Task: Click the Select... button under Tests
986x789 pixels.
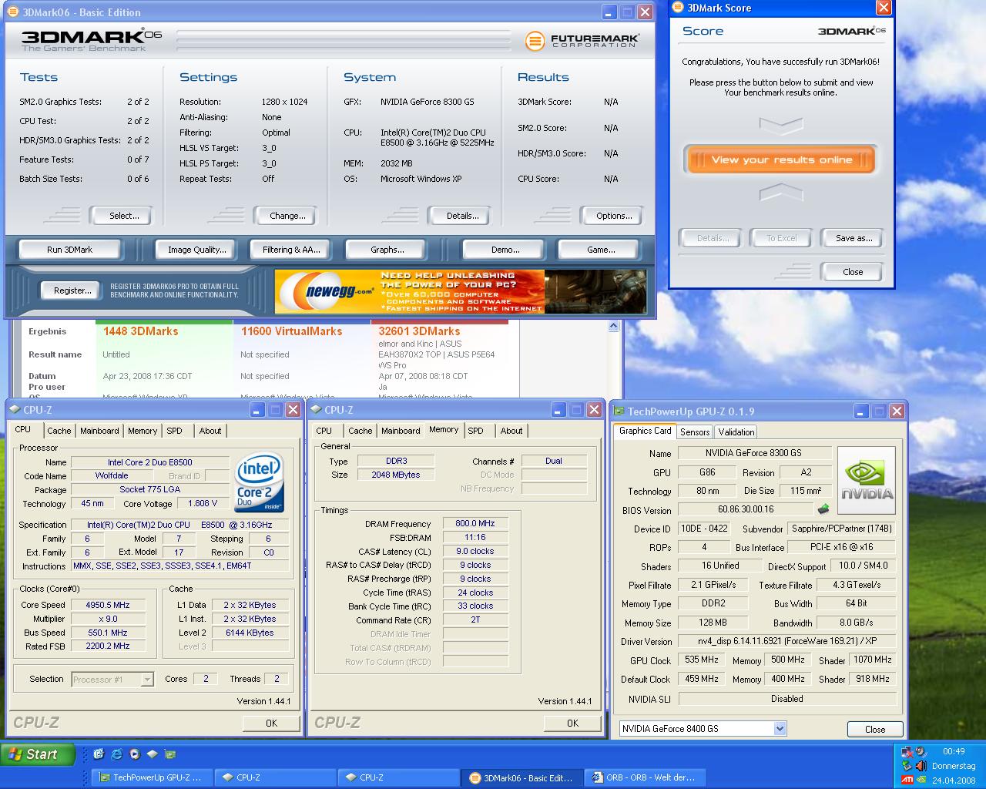Action: click(x=123, y=216)
